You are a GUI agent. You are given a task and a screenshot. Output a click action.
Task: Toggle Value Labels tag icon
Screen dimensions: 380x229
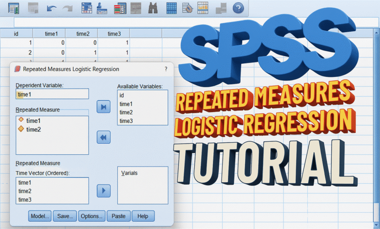[x=187, y=8]
